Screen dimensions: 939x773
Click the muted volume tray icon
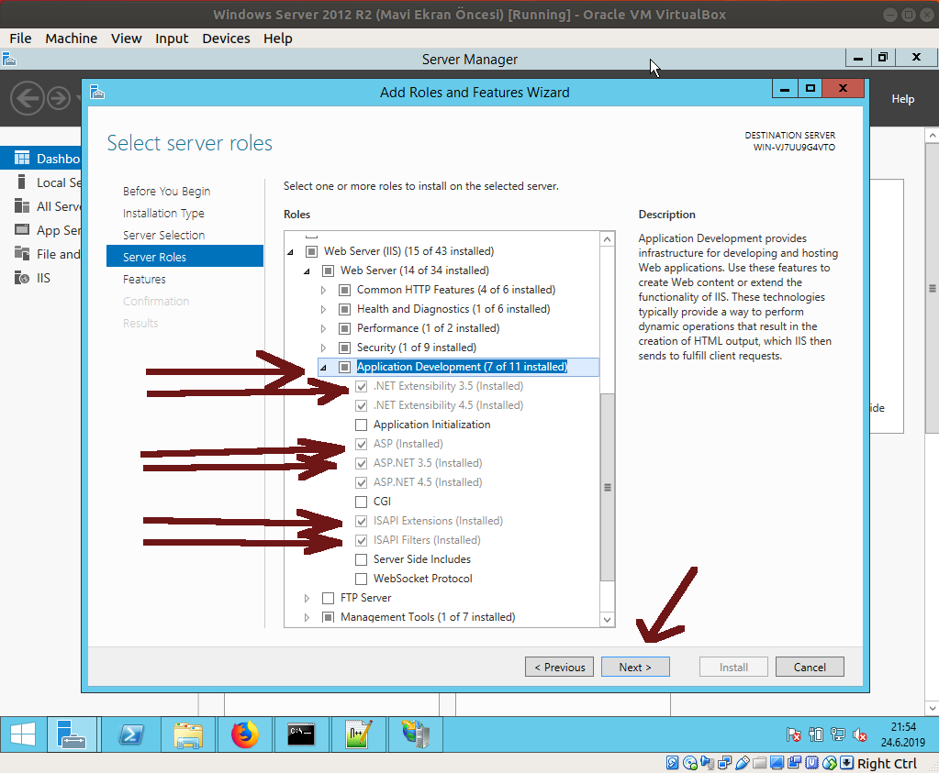tap(860, 734)
